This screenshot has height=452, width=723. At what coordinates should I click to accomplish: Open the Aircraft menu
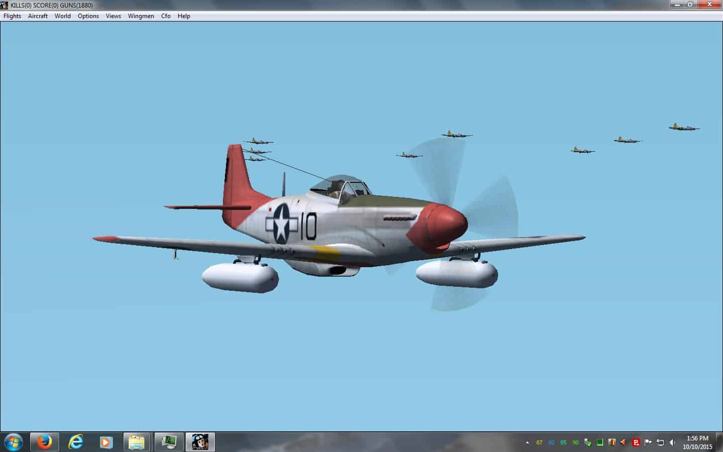(x=38, y=16)
